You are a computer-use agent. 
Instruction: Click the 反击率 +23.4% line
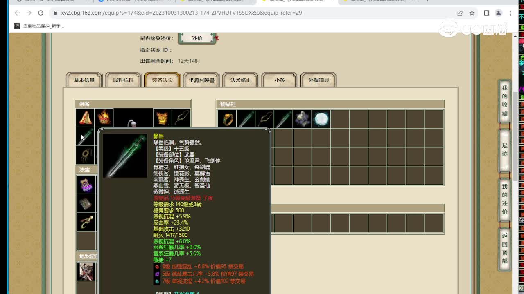click(171, 223)
